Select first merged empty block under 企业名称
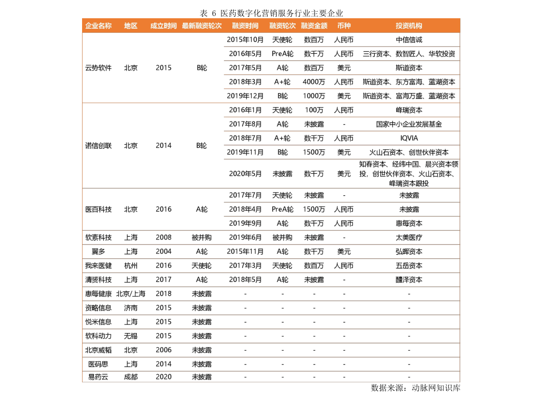The image size is (543, 401). click(x=153, y=68)
